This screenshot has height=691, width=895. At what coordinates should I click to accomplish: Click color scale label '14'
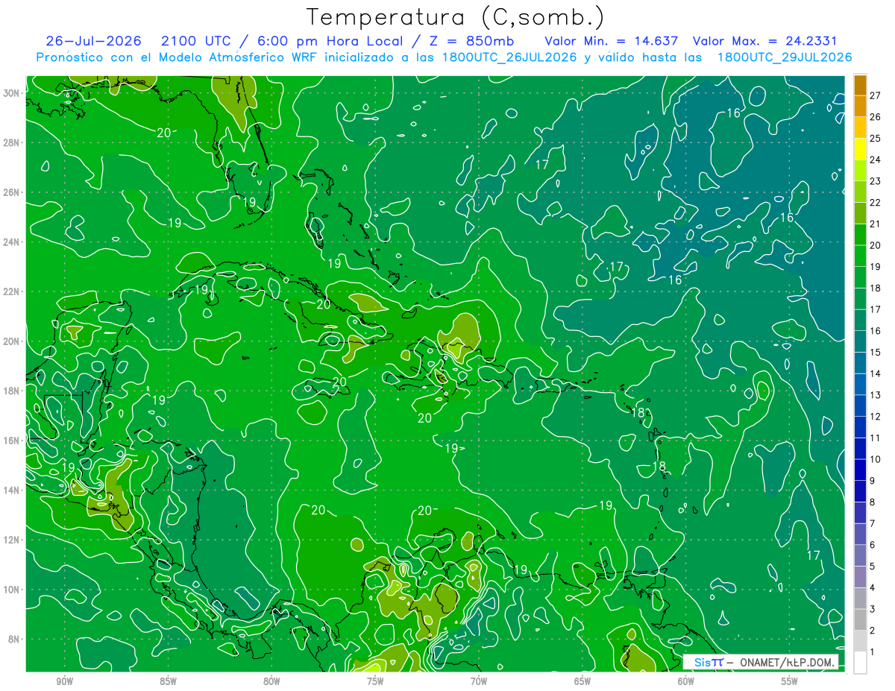tap(876, 373)
